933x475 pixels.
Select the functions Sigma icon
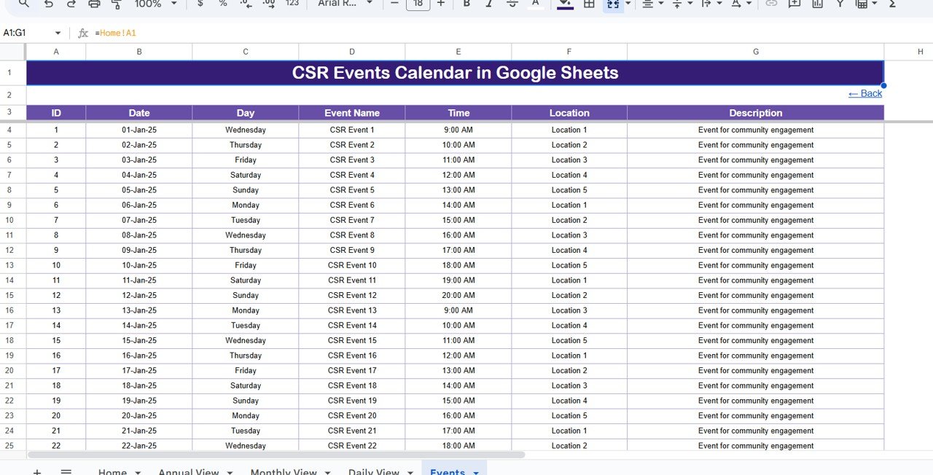pyautogui.click(x=892, y=4)
